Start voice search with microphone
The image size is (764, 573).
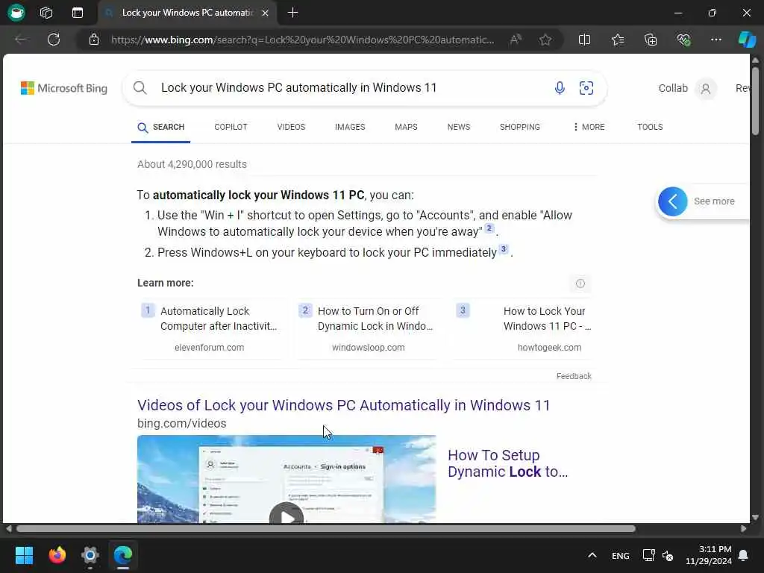coord(560,88)
